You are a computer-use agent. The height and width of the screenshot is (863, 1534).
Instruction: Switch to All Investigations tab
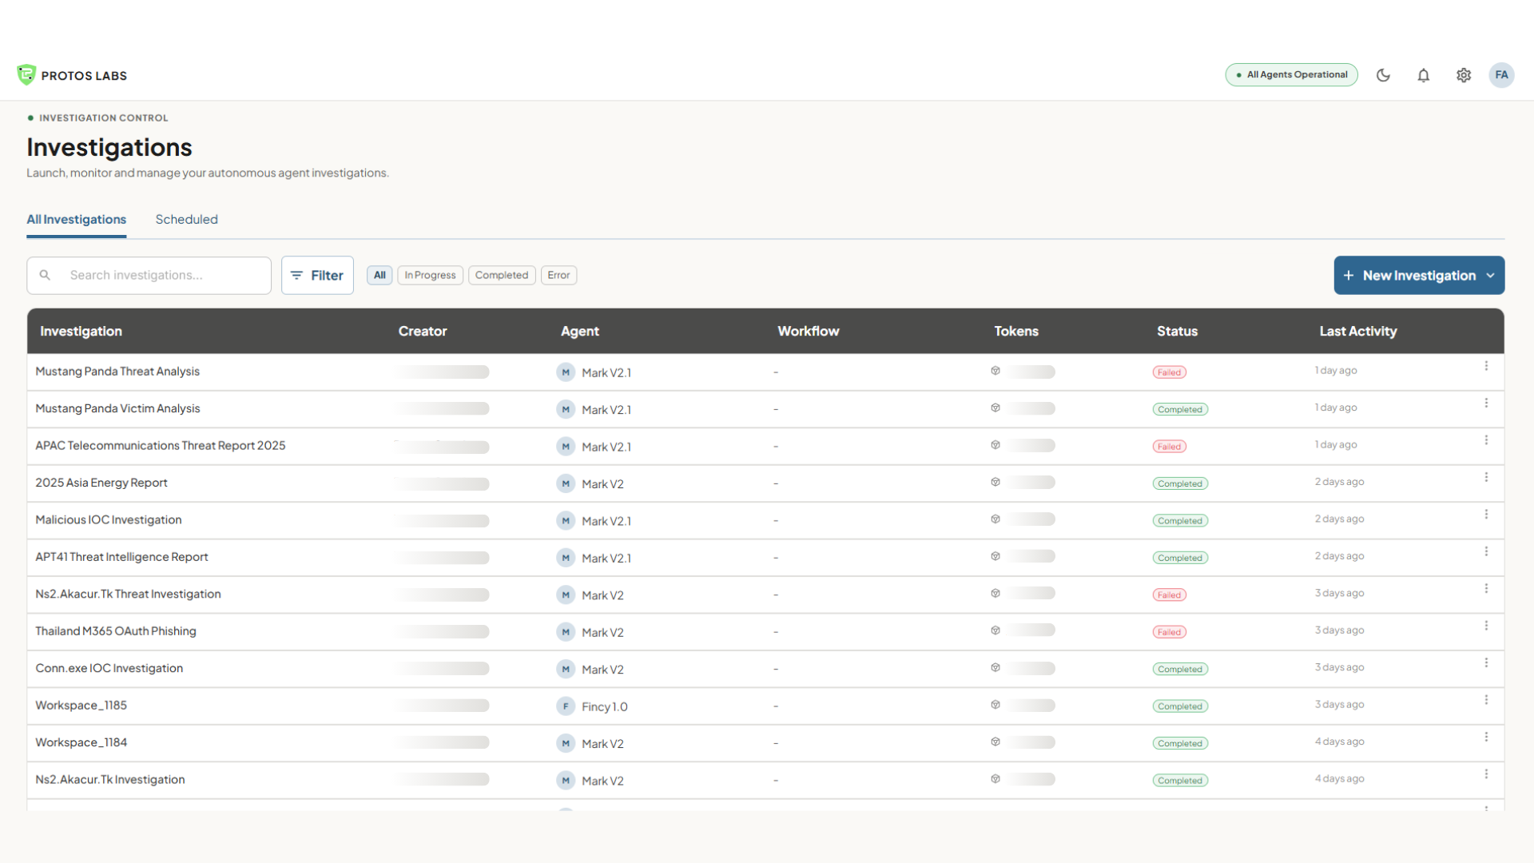click(77, 220)
